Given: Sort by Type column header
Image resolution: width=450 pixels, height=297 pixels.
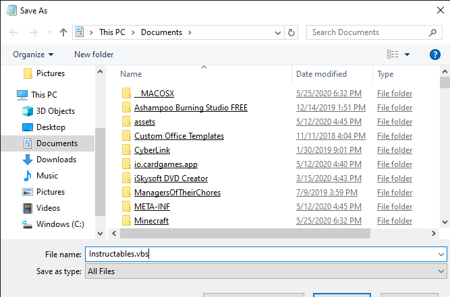Looking at the screenshot, I should pos(385,74).
